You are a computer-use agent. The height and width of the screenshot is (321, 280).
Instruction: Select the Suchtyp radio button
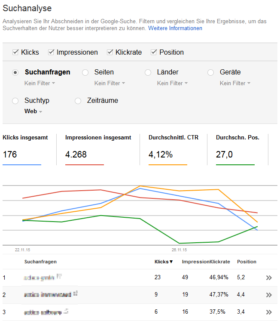point(15,101)
